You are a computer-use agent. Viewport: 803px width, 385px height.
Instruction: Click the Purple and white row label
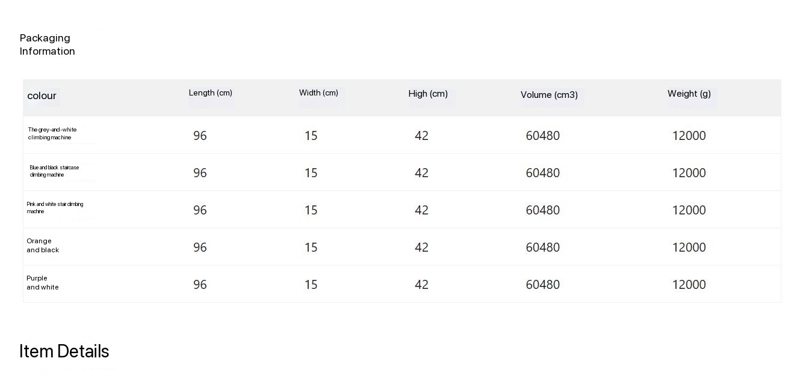click(x=43, y=283)
